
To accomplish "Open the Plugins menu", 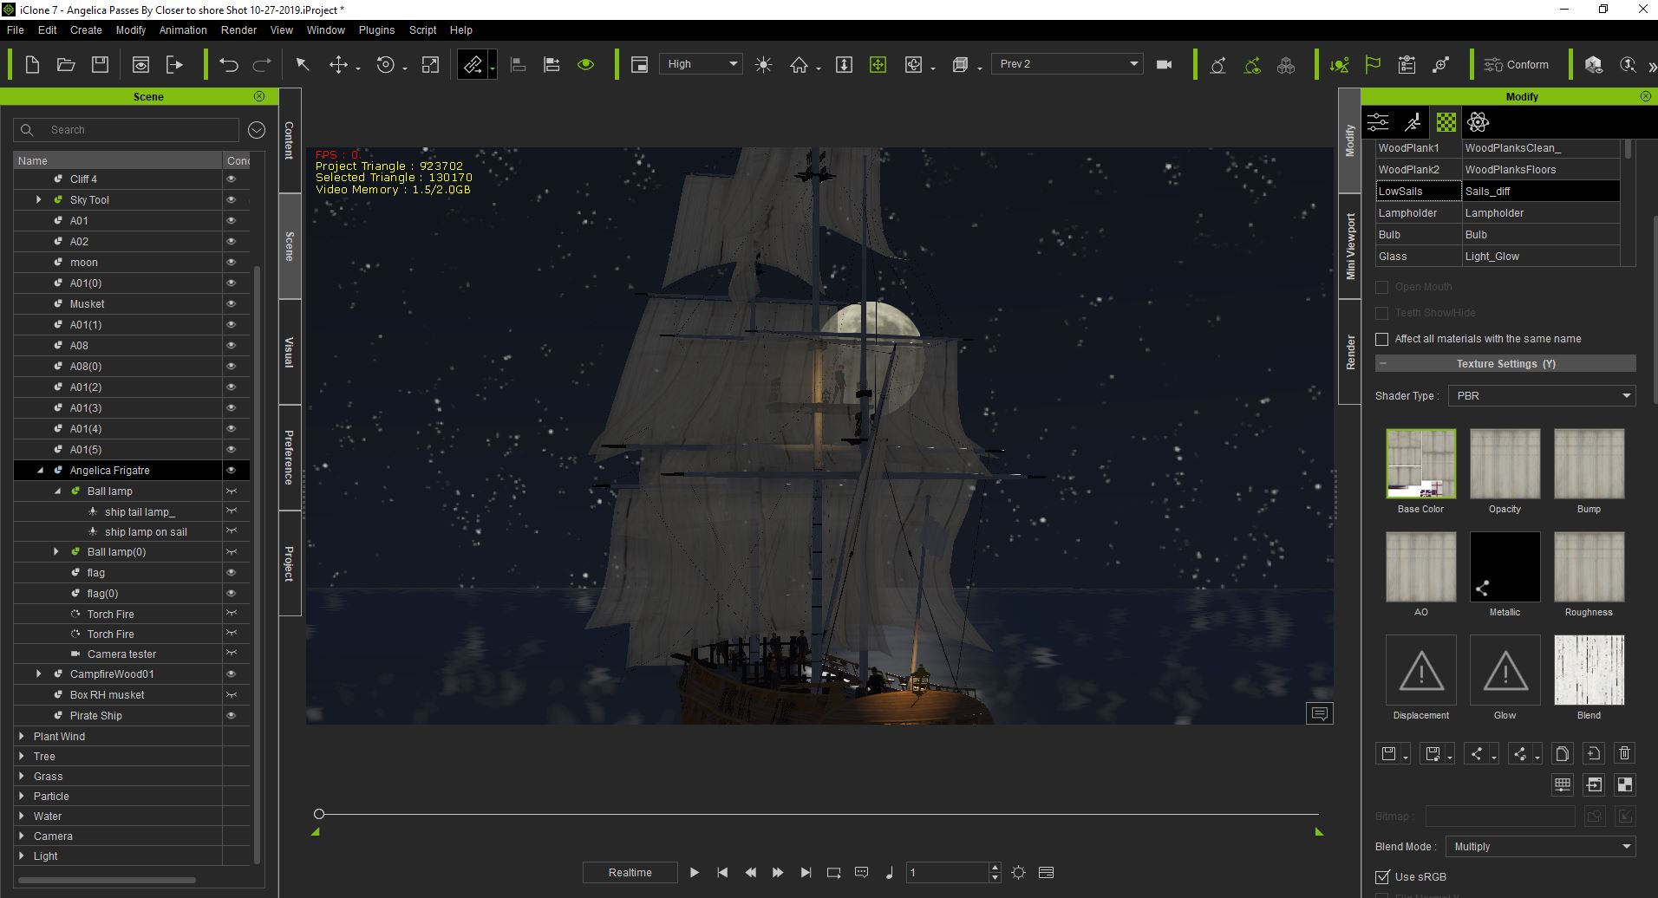I will click(376, 29).
